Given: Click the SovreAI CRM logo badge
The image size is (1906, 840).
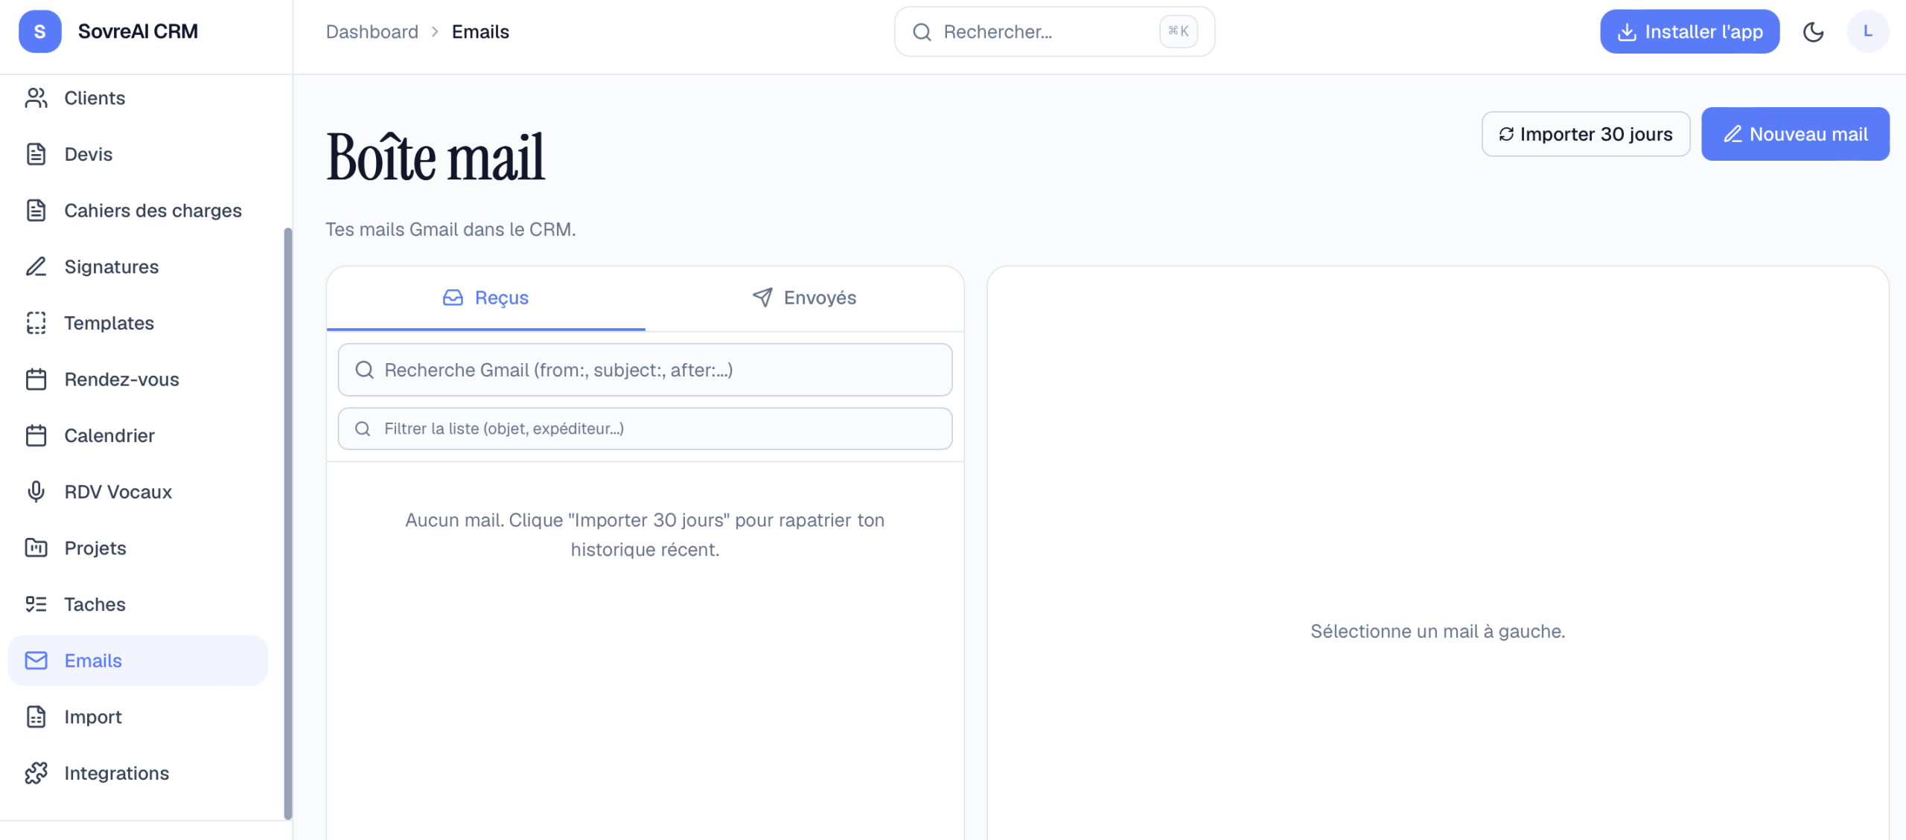Looking at the screenshot, I should (39, 31).
